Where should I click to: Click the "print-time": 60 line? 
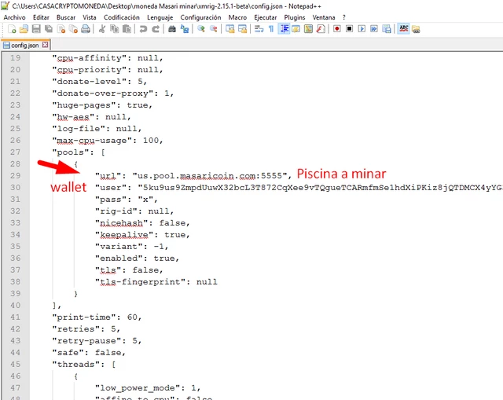pos(97,317)
